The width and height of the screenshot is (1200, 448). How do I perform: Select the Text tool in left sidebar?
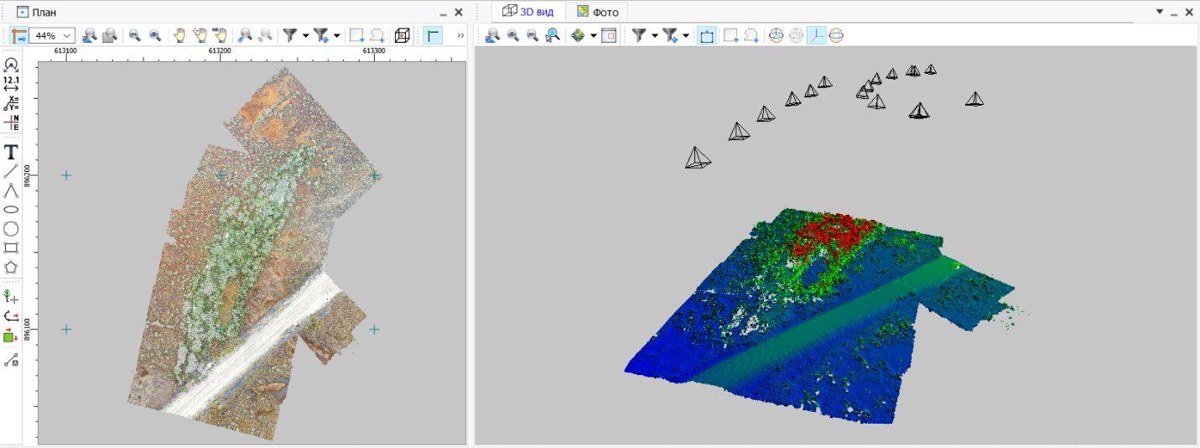(11, 152)
